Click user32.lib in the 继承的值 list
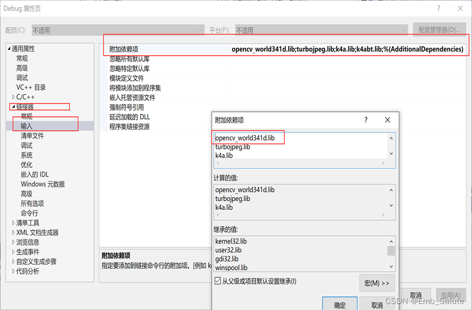472x310 pixels. (x=228, y=250)
